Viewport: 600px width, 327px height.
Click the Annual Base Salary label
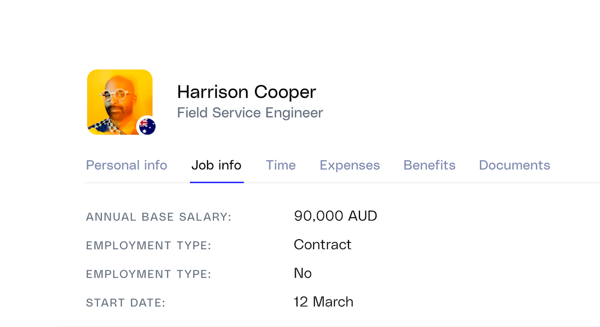(159, 217)
